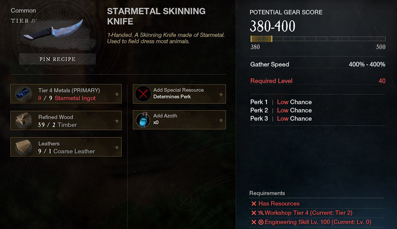Click the Engineering Skill requirement icon
The height and width of the screenshot is (229, 397).
(261, 222)
